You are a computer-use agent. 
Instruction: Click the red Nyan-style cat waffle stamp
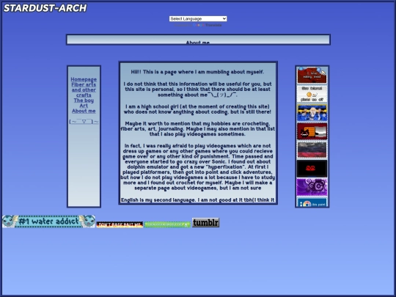coord(312,131)
